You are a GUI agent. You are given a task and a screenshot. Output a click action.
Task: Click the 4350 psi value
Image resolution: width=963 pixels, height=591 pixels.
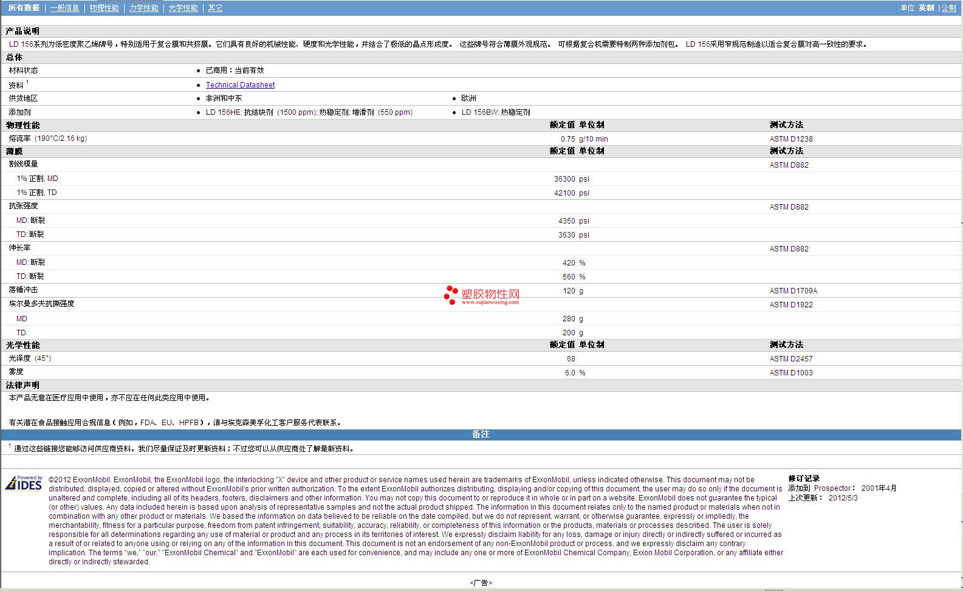coord(574,221)
